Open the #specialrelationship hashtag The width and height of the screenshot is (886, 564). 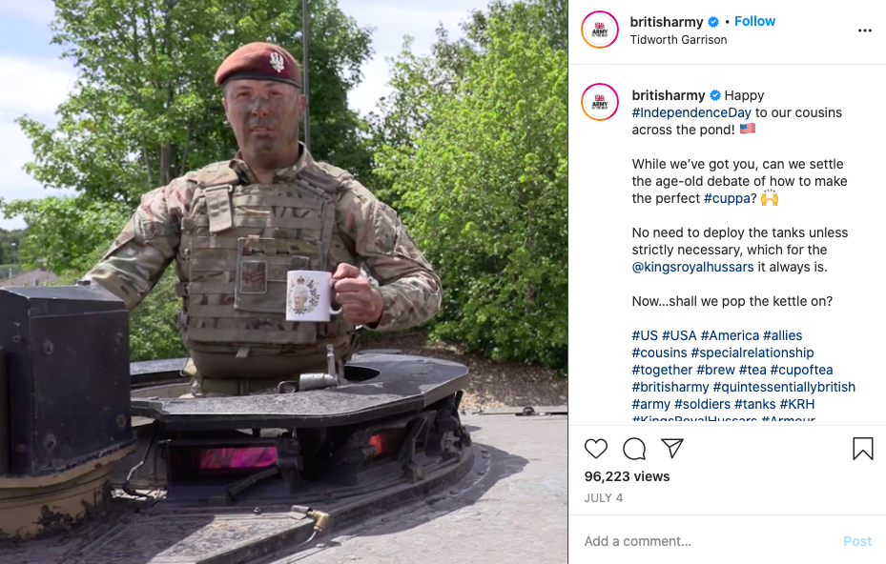[752, 352]
